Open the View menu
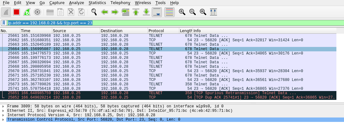The image size is (344, 126). [x=30, y=3]
